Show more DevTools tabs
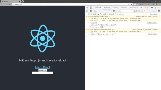Viewport: 161px width, 90px height. tap(141, 8)
